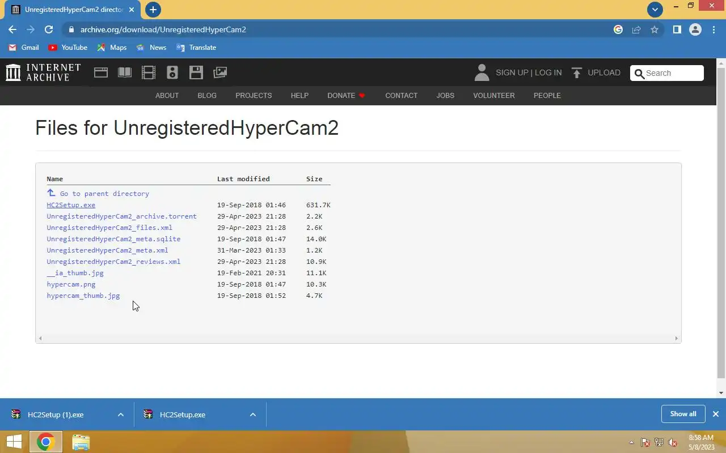Click the address bar URL
Viewport: 726px width, 453px height.
[163, 29]
